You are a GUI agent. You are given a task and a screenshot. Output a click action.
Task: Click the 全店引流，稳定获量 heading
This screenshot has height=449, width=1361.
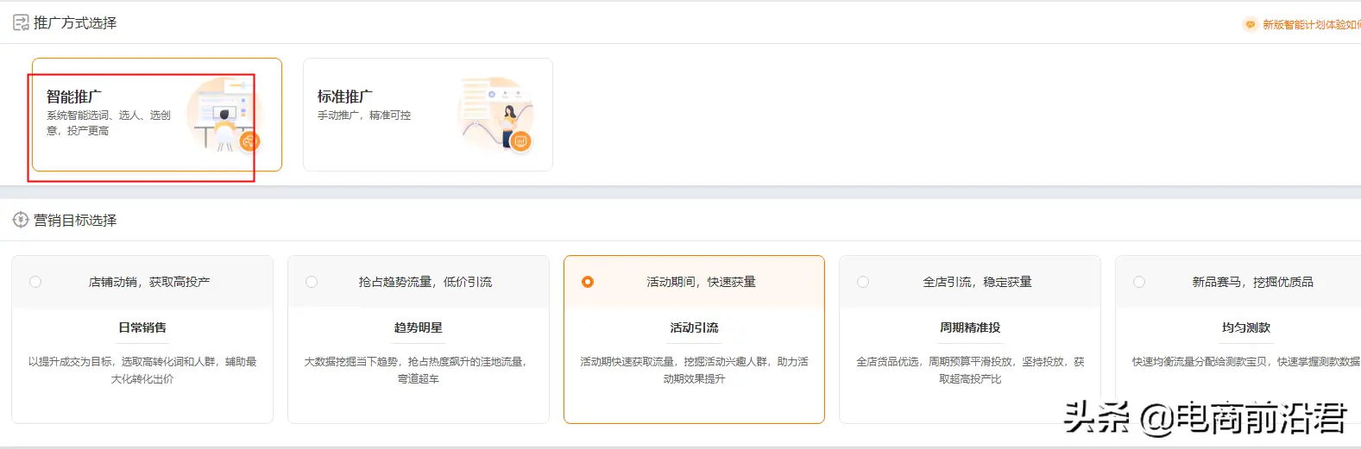point(978,282)
